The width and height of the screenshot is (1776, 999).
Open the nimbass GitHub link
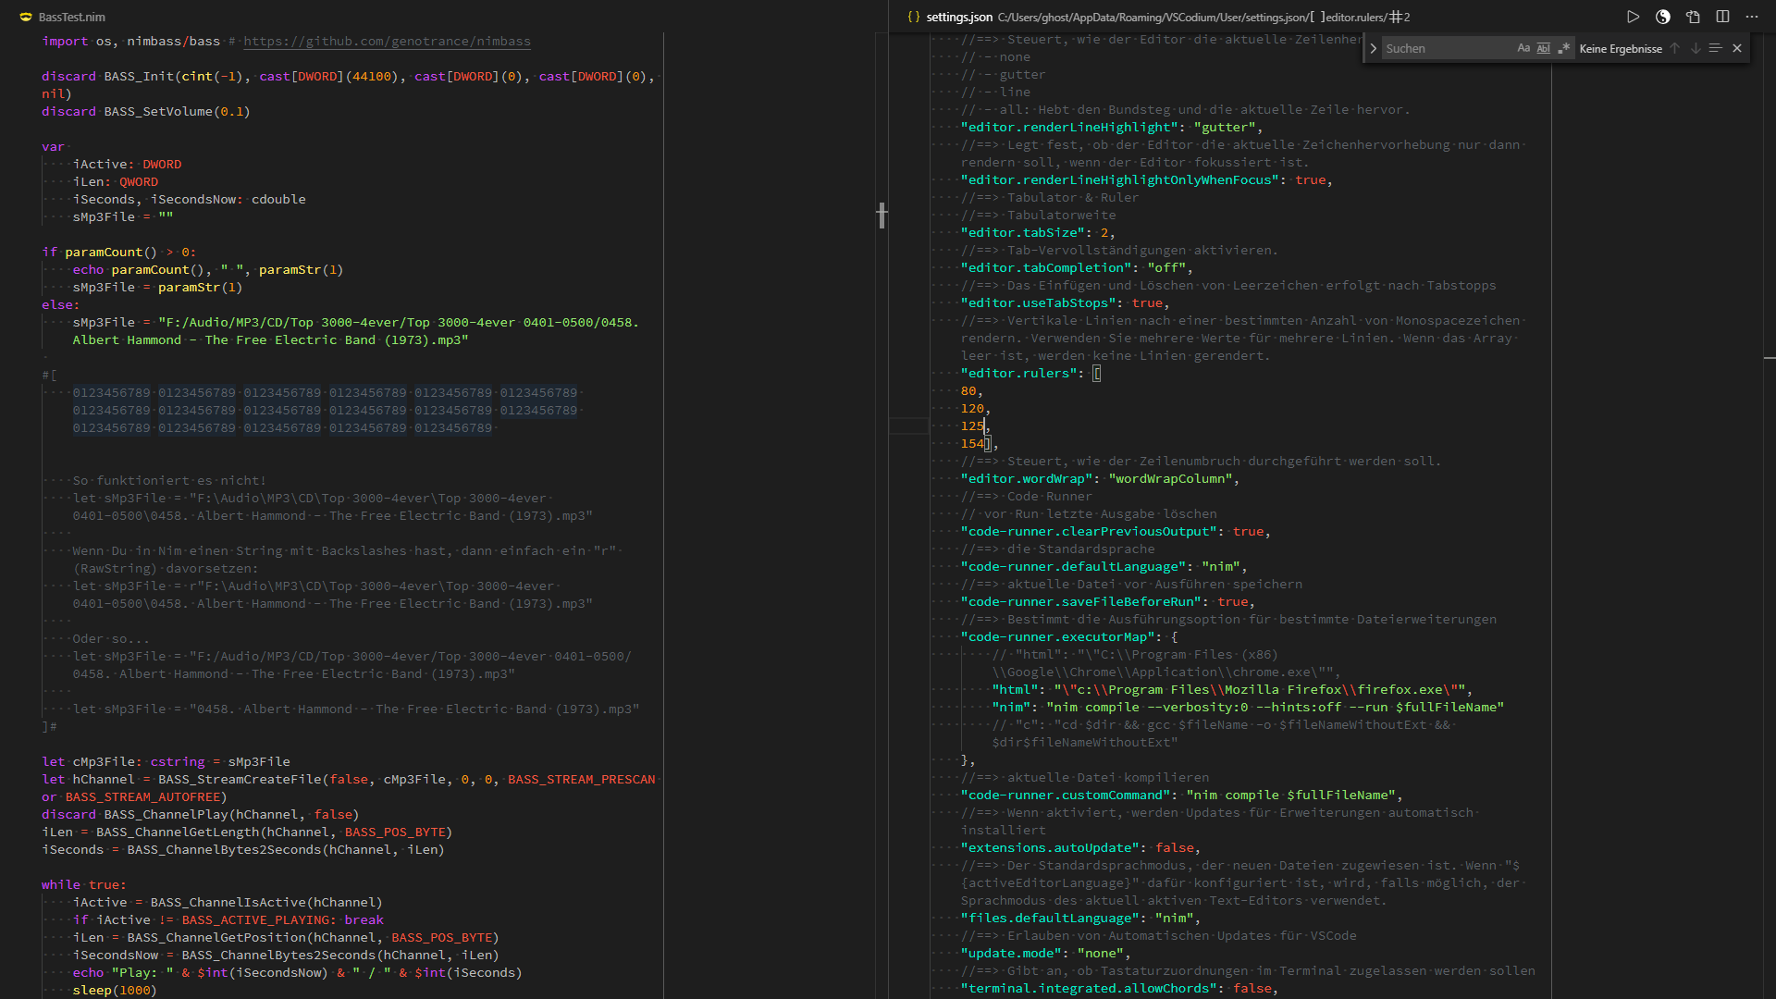click(387, 42)
